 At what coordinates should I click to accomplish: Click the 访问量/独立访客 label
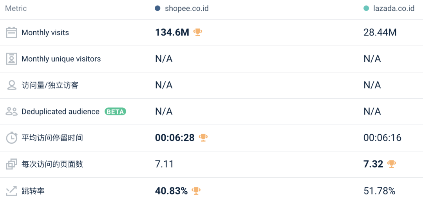point(50,85)
